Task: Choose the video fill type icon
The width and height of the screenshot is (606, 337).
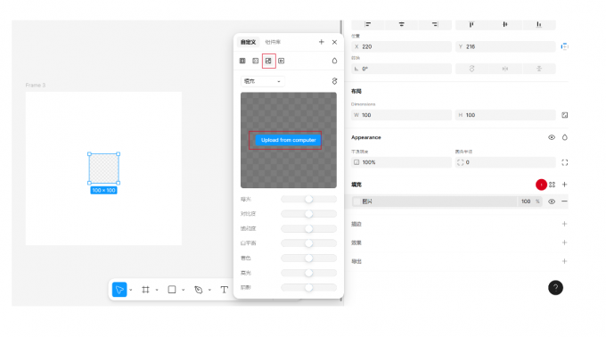Action: click(282, 61)
